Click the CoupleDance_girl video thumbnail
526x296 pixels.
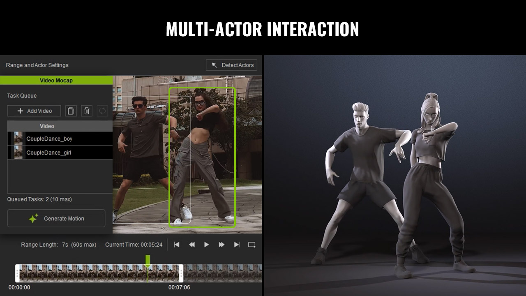click(x=18, y=153)
